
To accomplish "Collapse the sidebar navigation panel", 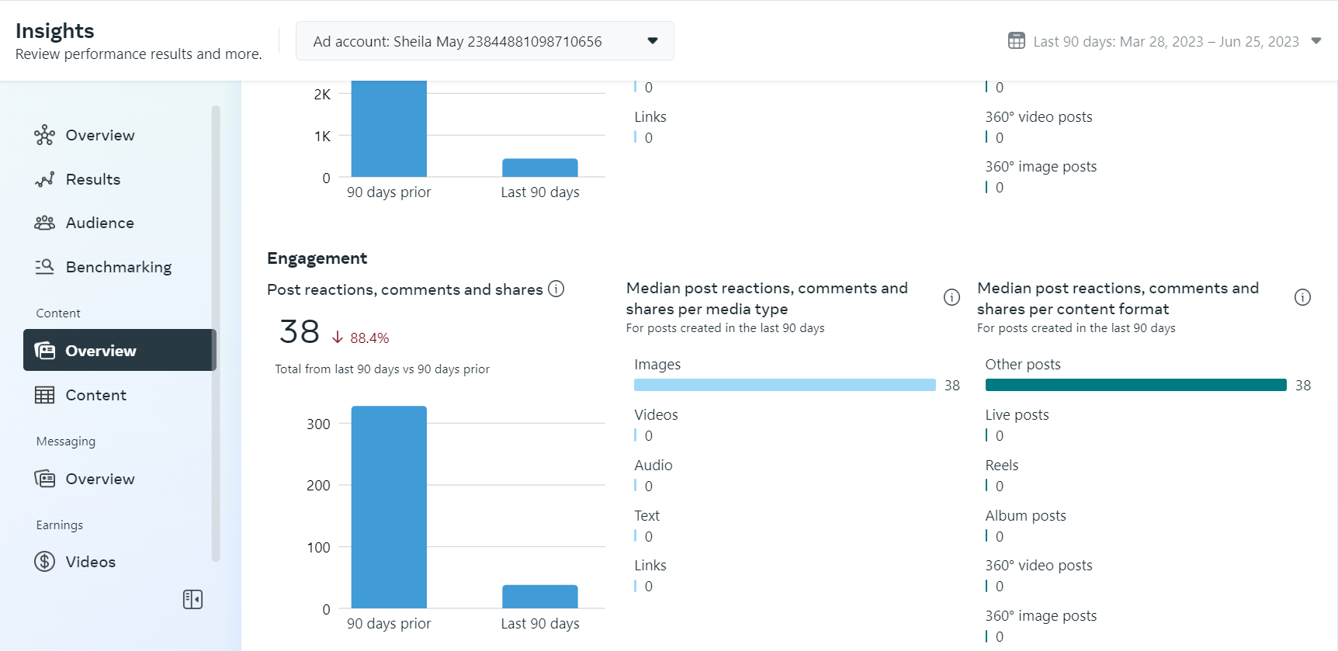I will [x=192, y=599].
